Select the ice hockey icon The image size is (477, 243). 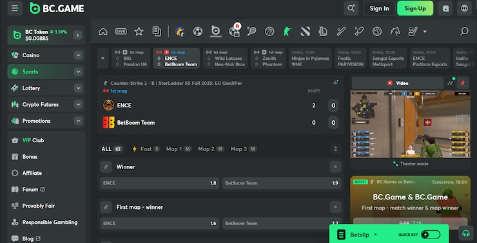pyautogui.click(x=413, y=32)
